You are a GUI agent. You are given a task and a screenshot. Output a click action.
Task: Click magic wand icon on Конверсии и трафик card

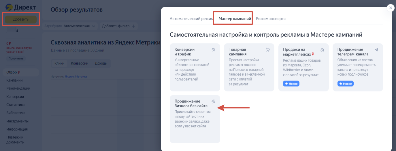[x=213, y=50]
